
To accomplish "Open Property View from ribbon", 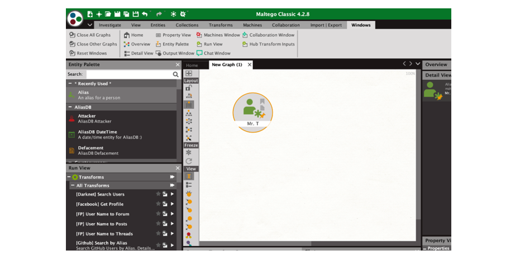I will pos(173,35).
